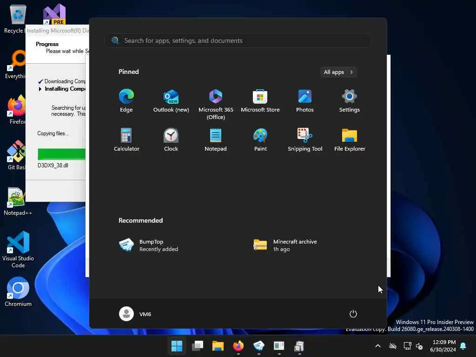This screenshot has height=357, width=476.
Task: Click the Windows Start button on taskbar
Action: [177, 346]
